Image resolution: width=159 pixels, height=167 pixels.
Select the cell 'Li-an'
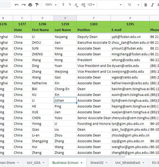(42, 135)
